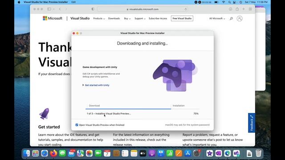Open Mail app with unread badge
The width and height of the screenshot is (285, 160).
point(71,153)
